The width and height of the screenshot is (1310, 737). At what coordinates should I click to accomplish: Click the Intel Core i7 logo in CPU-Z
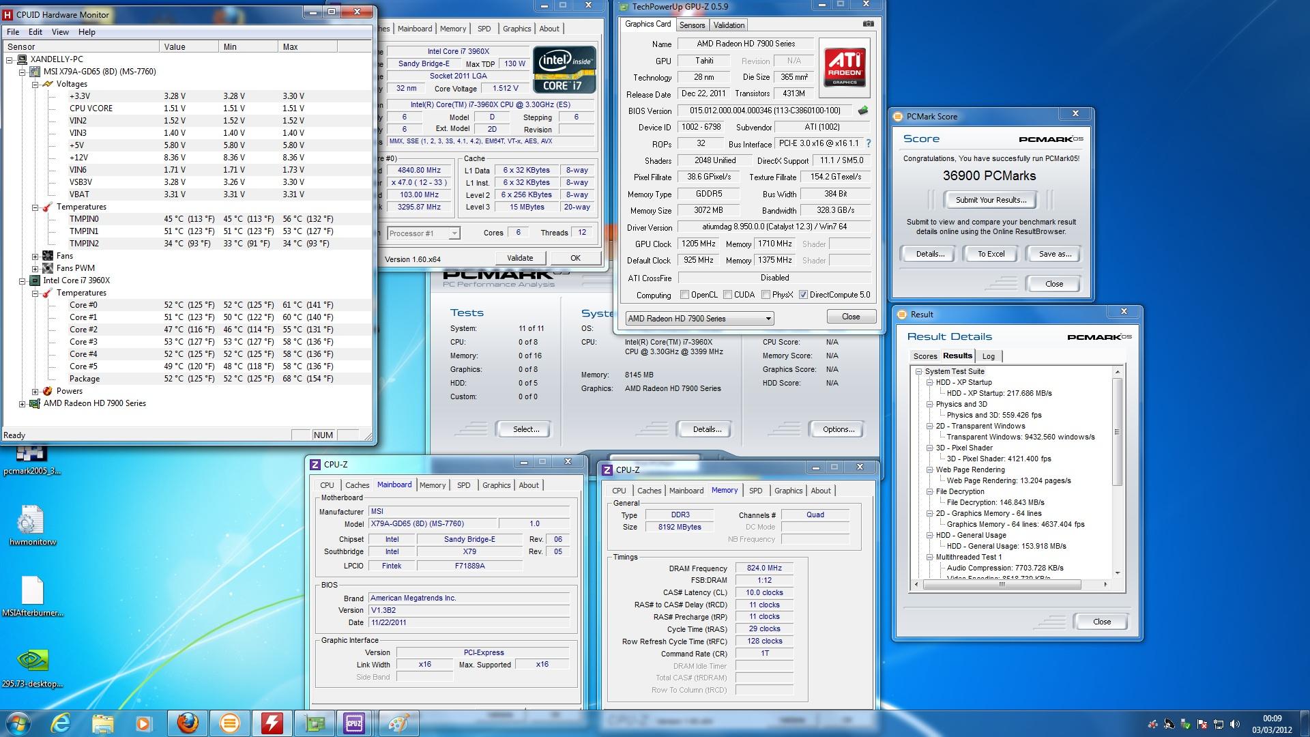[565, 70]
